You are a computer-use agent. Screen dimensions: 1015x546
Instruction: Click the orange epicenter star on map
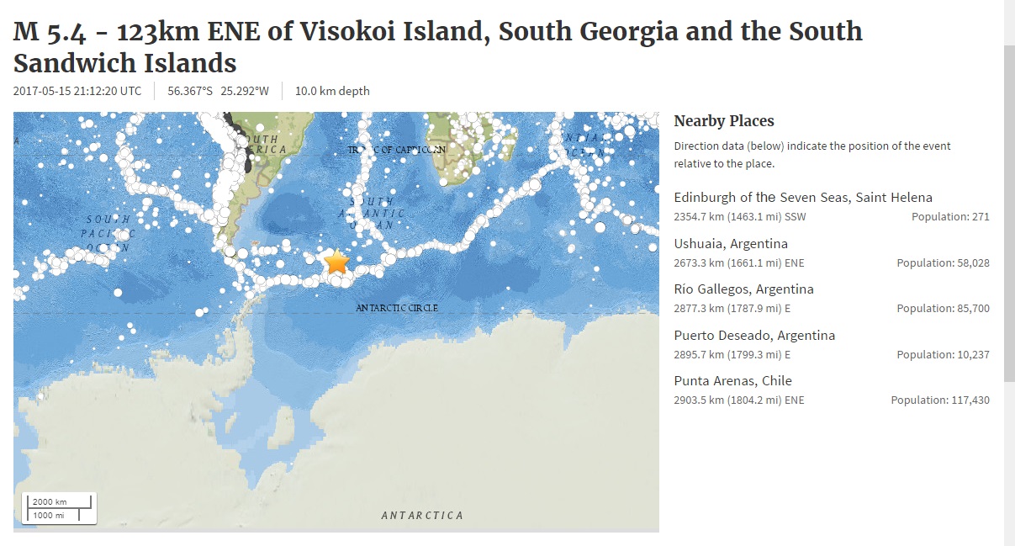tap(336, 262)
